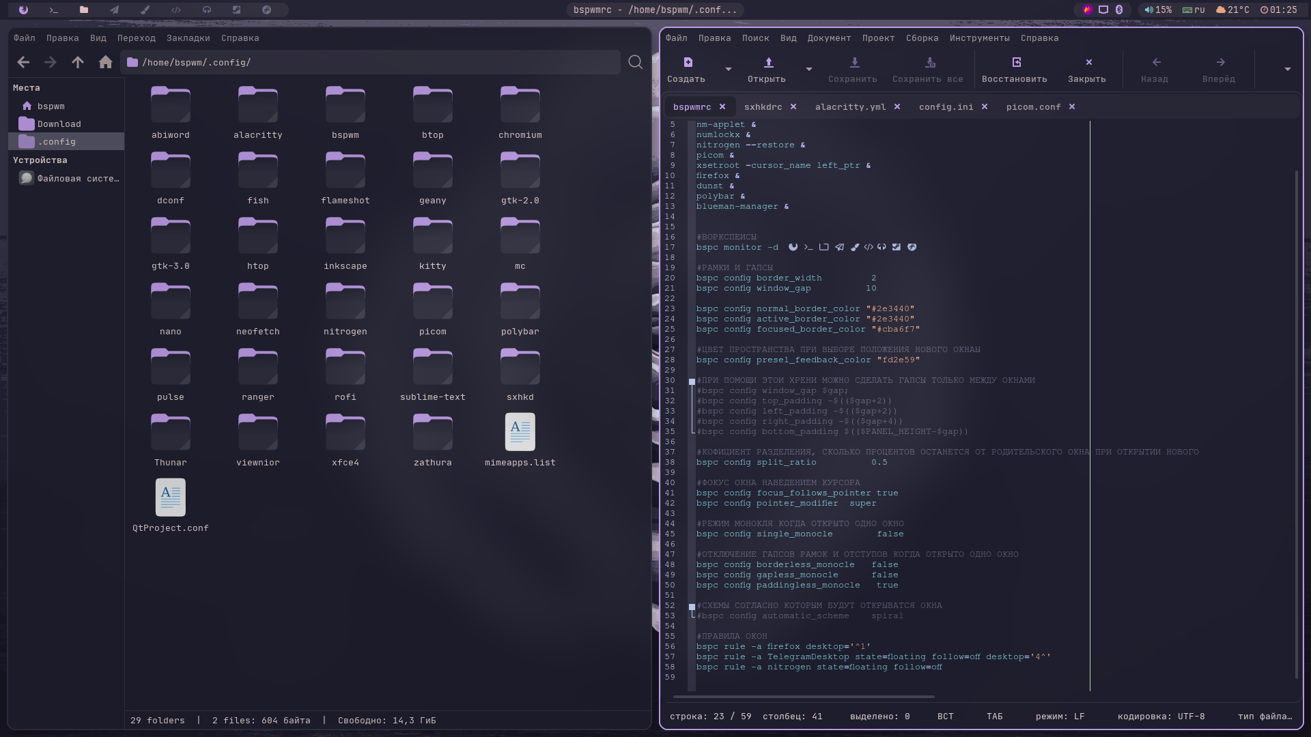Toggle the fold marker at line 30
The height and width of the screenshot is (737, 1311).
[x=692, y=381]
